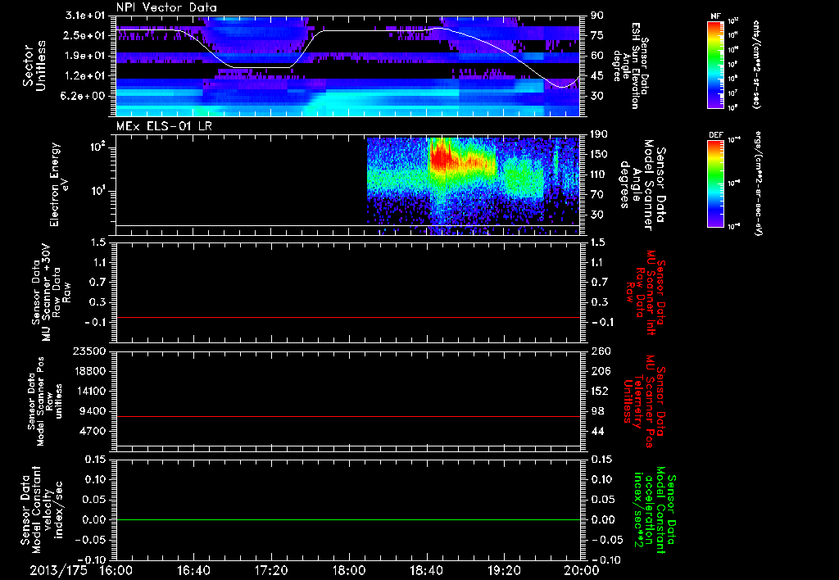Click the "1.9e+01" sector tick label
Screen dimensions: 839x580
point(85,56)
